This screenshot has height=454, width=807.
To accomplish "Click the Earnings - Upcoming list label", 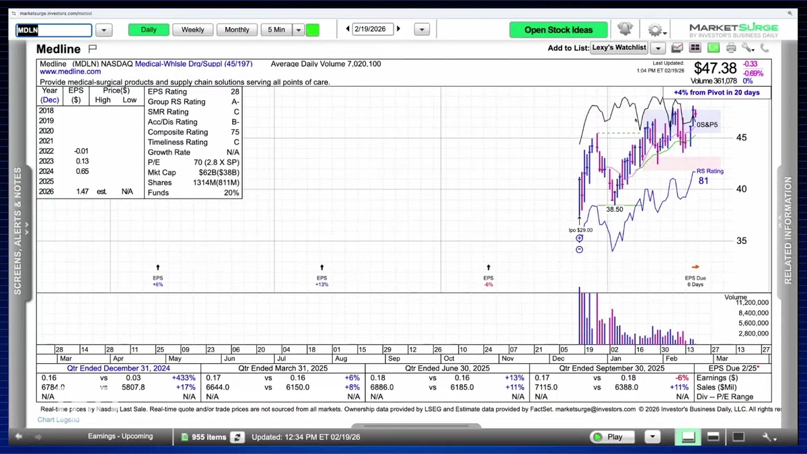I will click(x=120, y=437).
